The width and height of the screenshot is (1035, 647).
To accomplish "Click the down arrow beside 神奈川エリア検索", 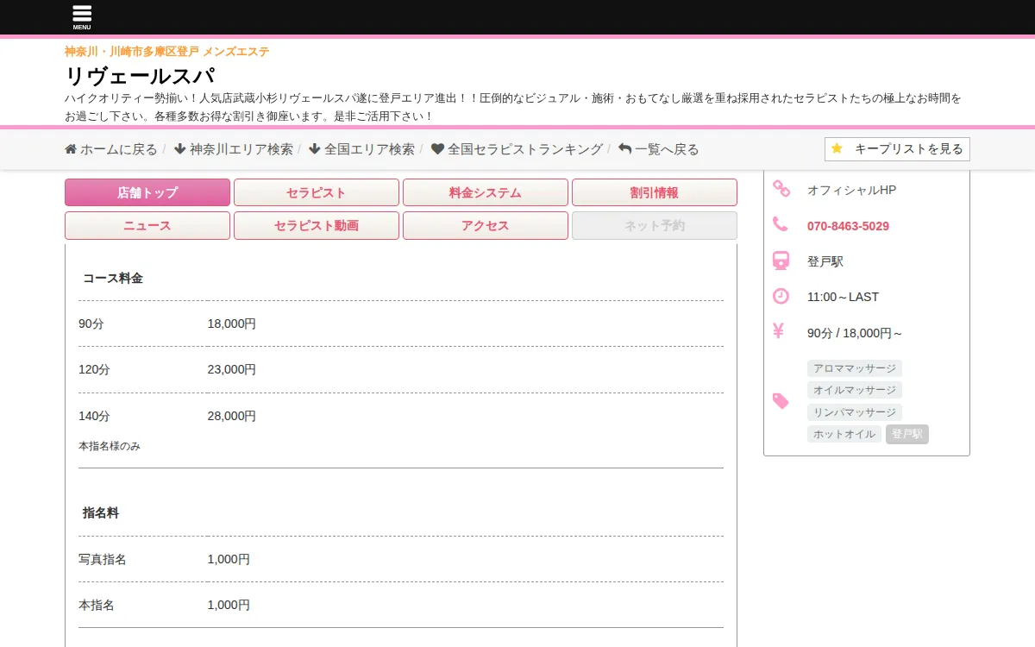I will click(x=179, y=149).
